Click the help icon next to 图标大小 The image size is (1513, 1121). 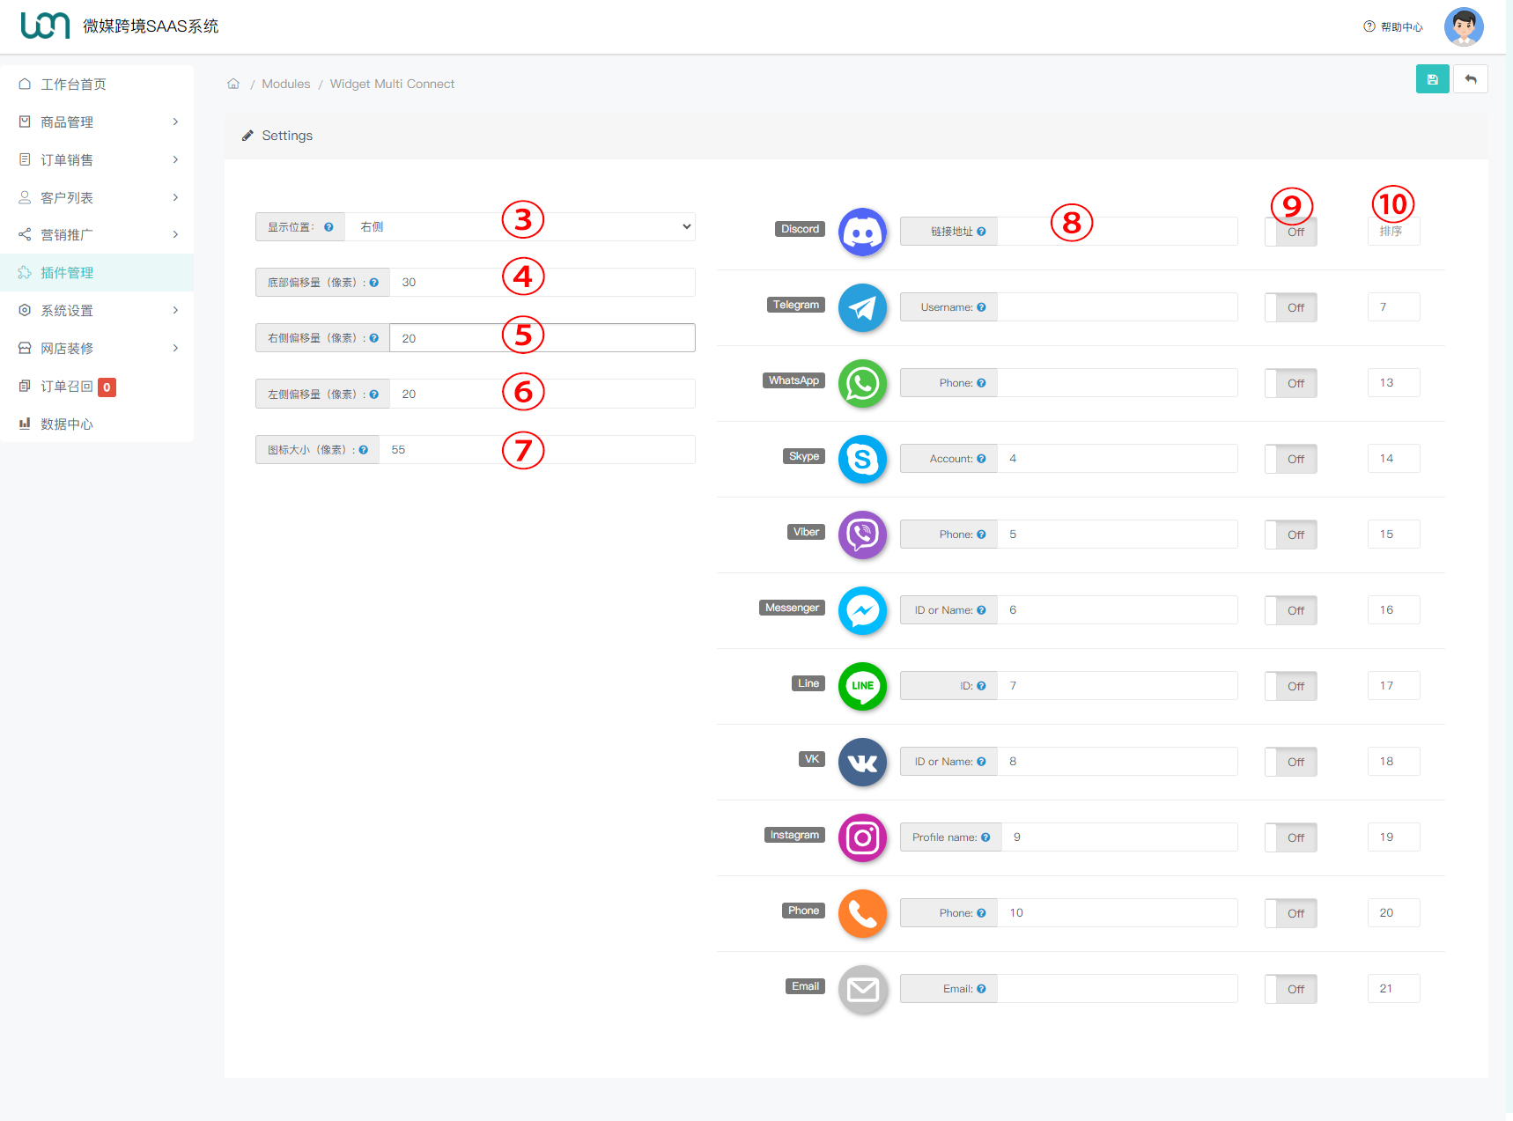coord(364,450)
